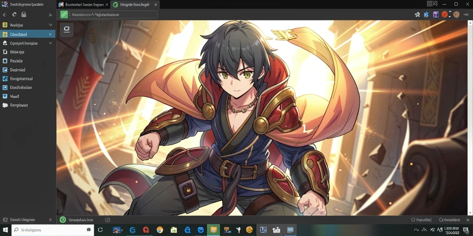This screenshot has height=236, width=473.
Task: Open the Windows Start menu
Action: click(6, 230)
